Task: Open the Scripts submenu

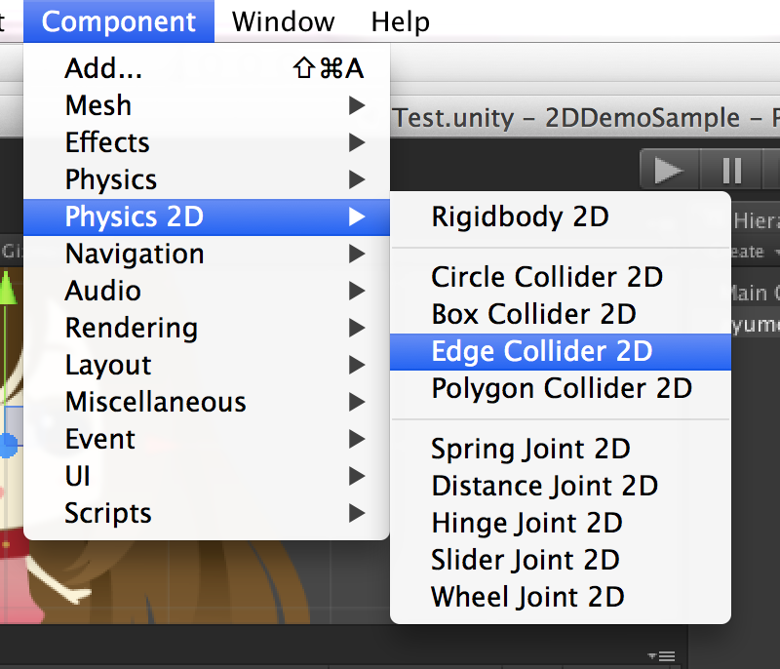Action: 108,513
